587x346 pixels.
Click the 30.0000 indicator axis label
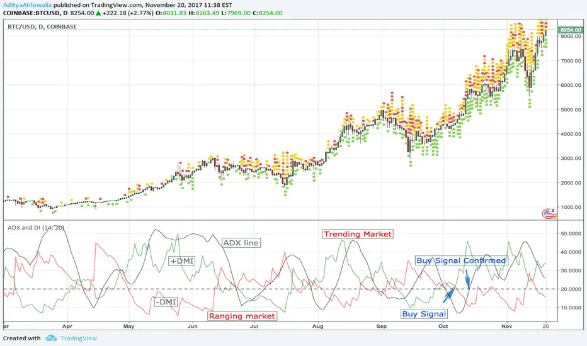tap(571, 271)
